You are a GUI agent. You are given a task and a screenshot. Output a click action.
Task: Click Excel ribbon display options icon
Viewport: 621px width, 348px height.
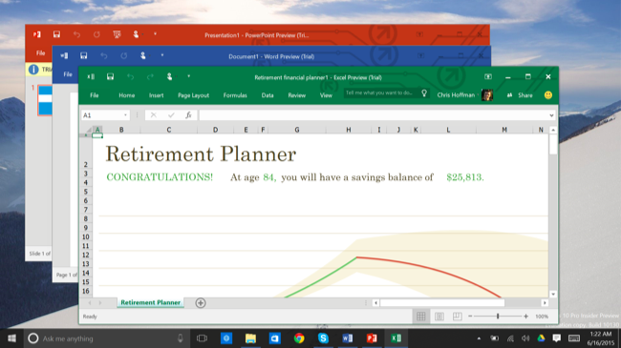[488, 76]
